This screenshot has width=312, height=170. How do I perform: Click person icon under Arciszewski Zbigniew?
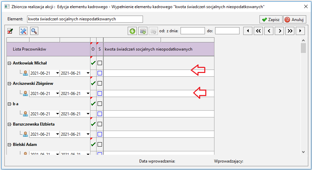(x=25, y=93)
